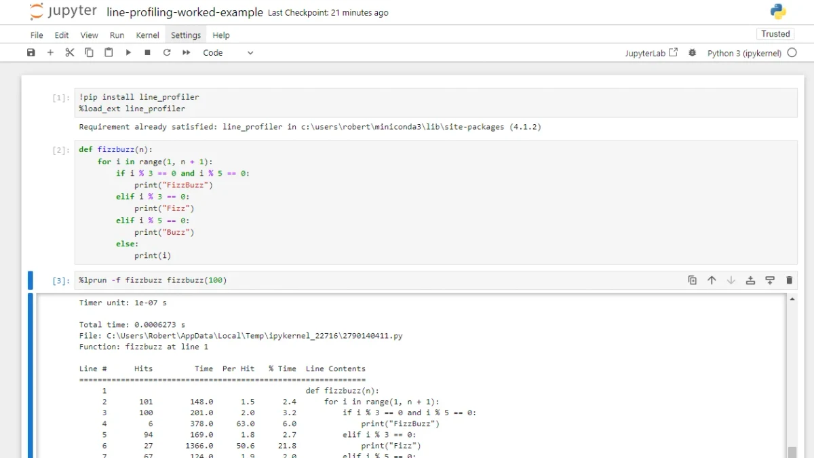Click the Jupyter logo
The height and width of the screenshot is (458, 814).
pyautogui.click(x=64, y=12)
